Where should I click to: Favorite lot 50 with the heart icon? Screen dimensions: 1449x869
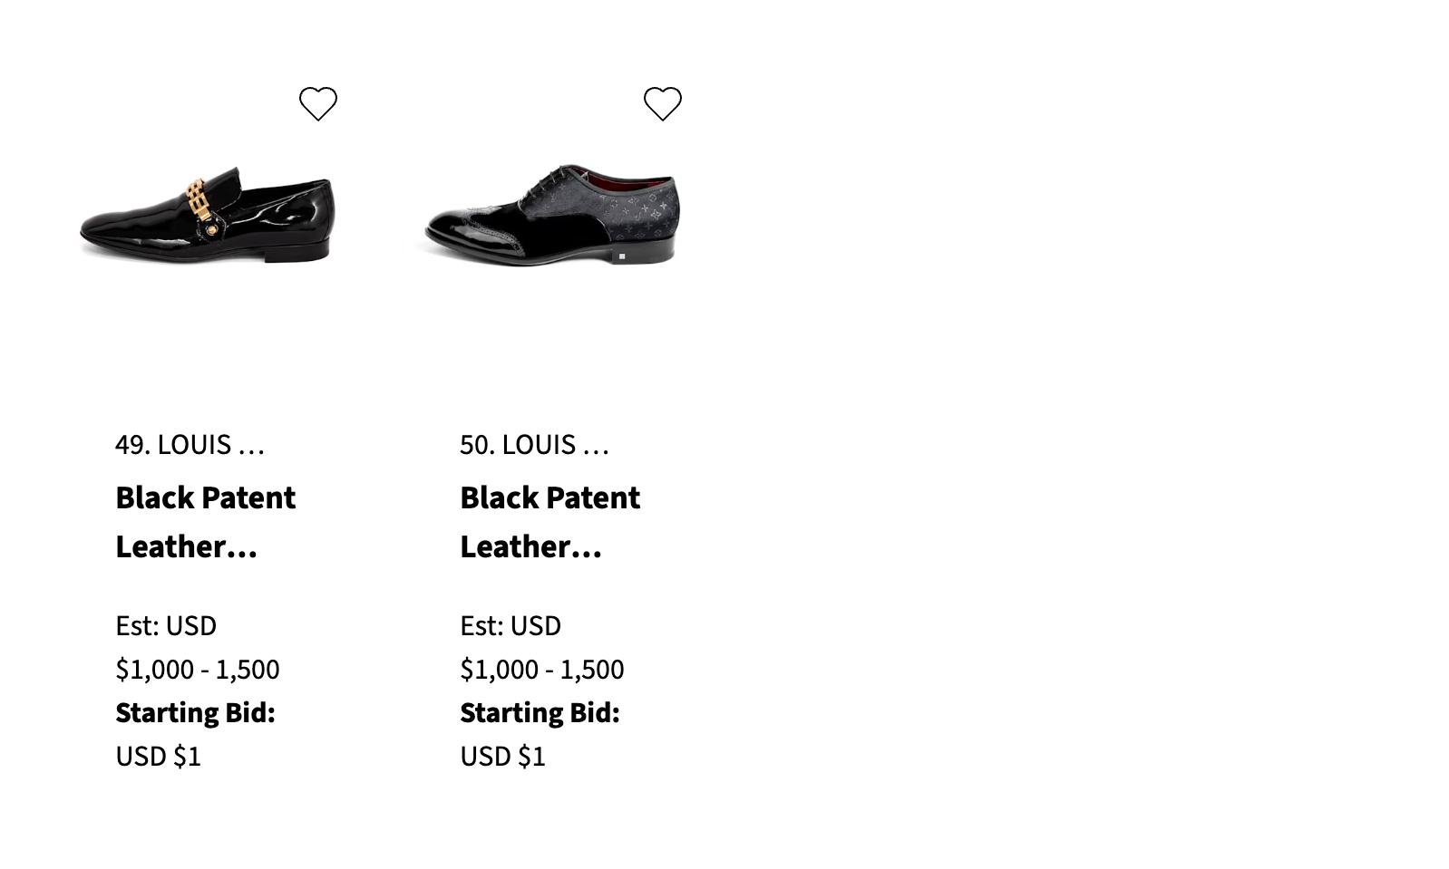663,104
